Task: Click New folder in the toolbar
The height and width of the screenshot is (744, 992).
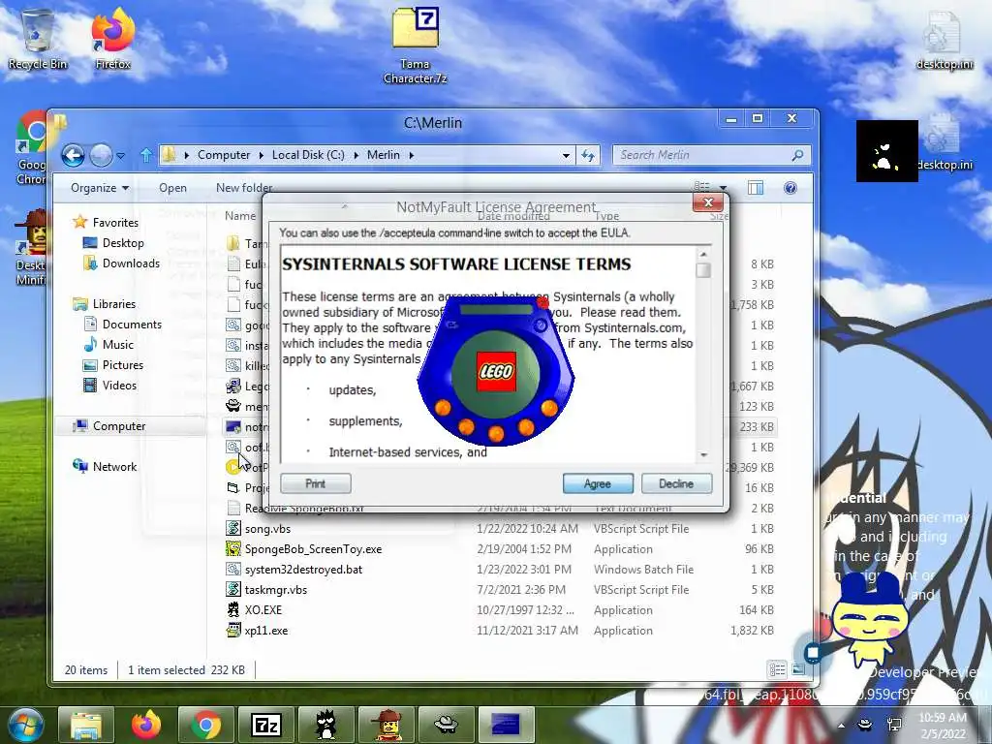Action: click(243, 188)
